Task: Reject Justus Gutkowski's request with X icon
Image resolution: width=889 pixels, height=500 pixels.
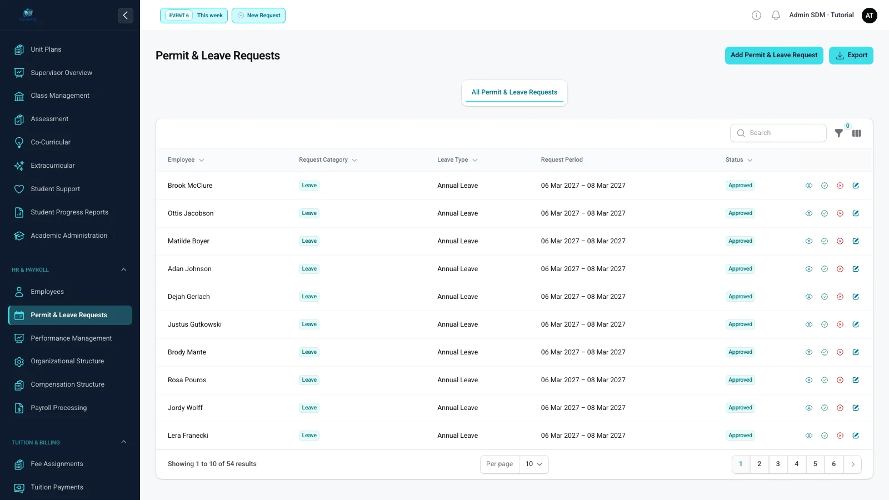Action: point(840,324)
